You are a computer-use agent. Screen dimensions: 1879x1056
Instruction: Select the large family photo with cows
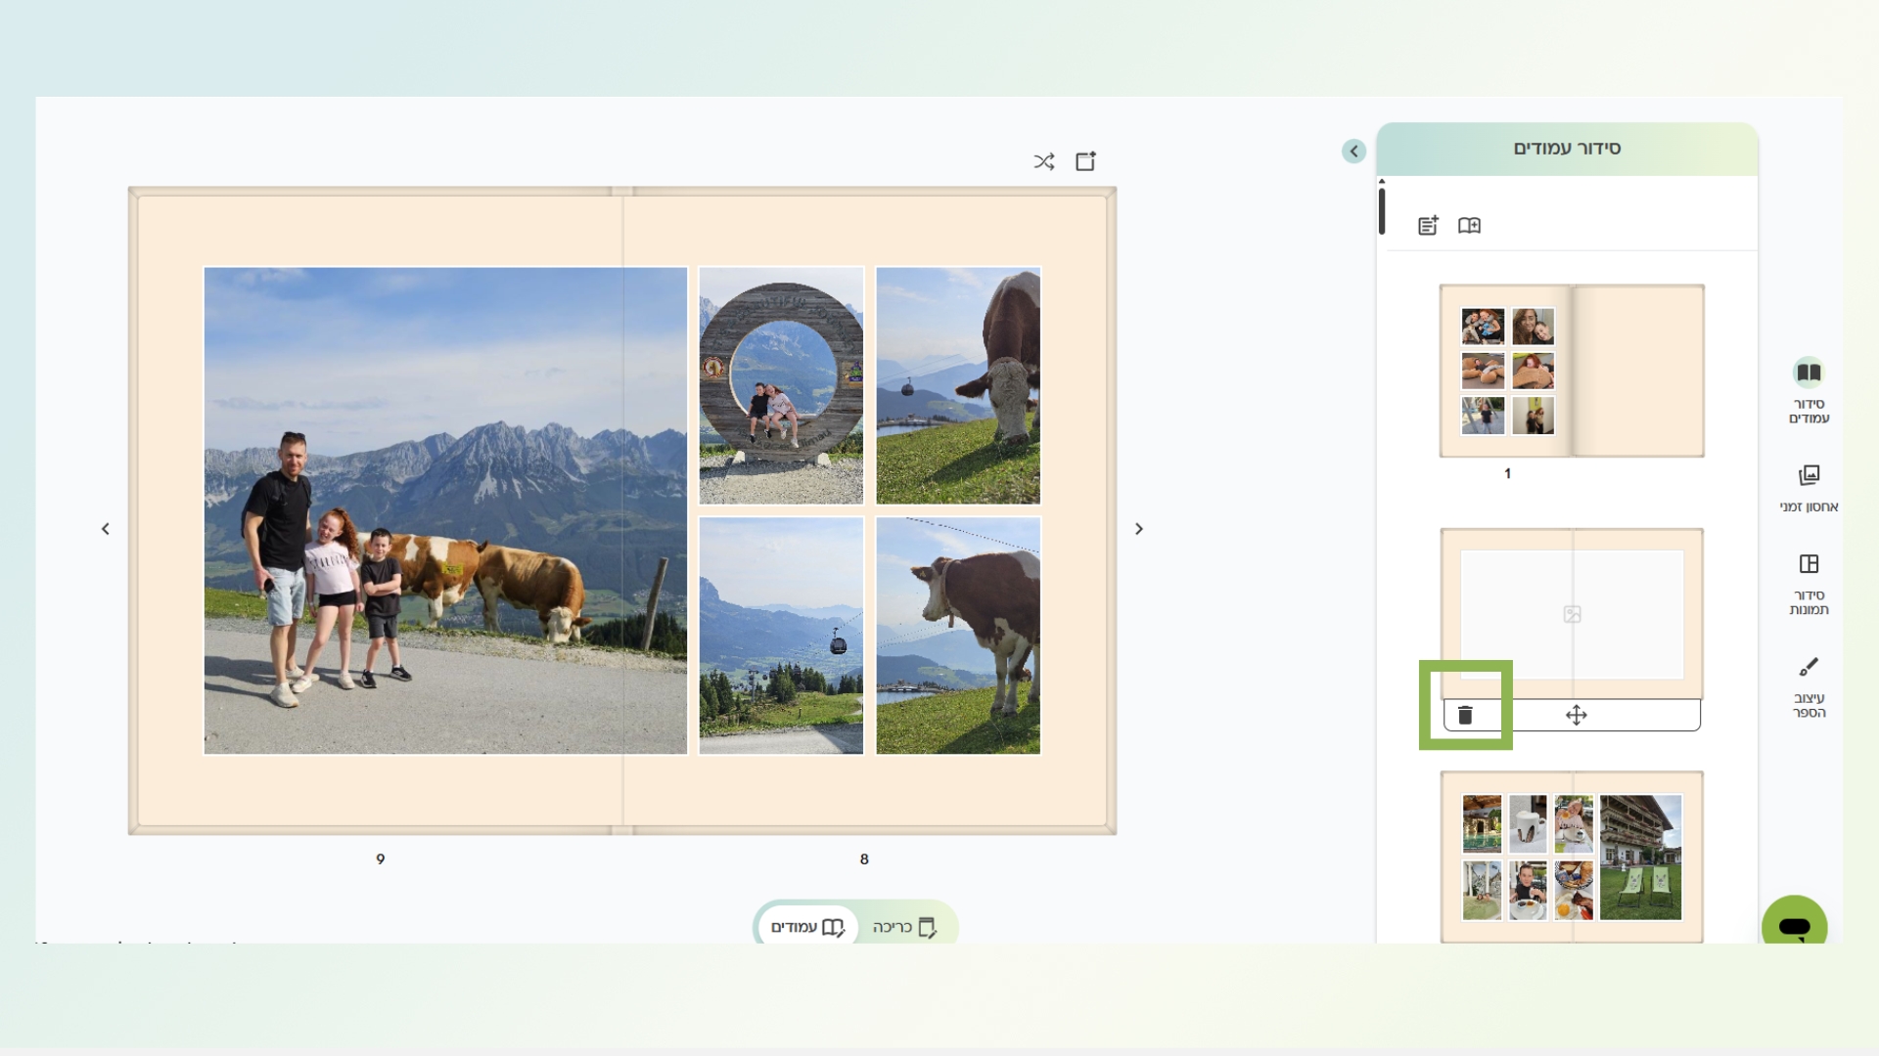click(445, 510)
